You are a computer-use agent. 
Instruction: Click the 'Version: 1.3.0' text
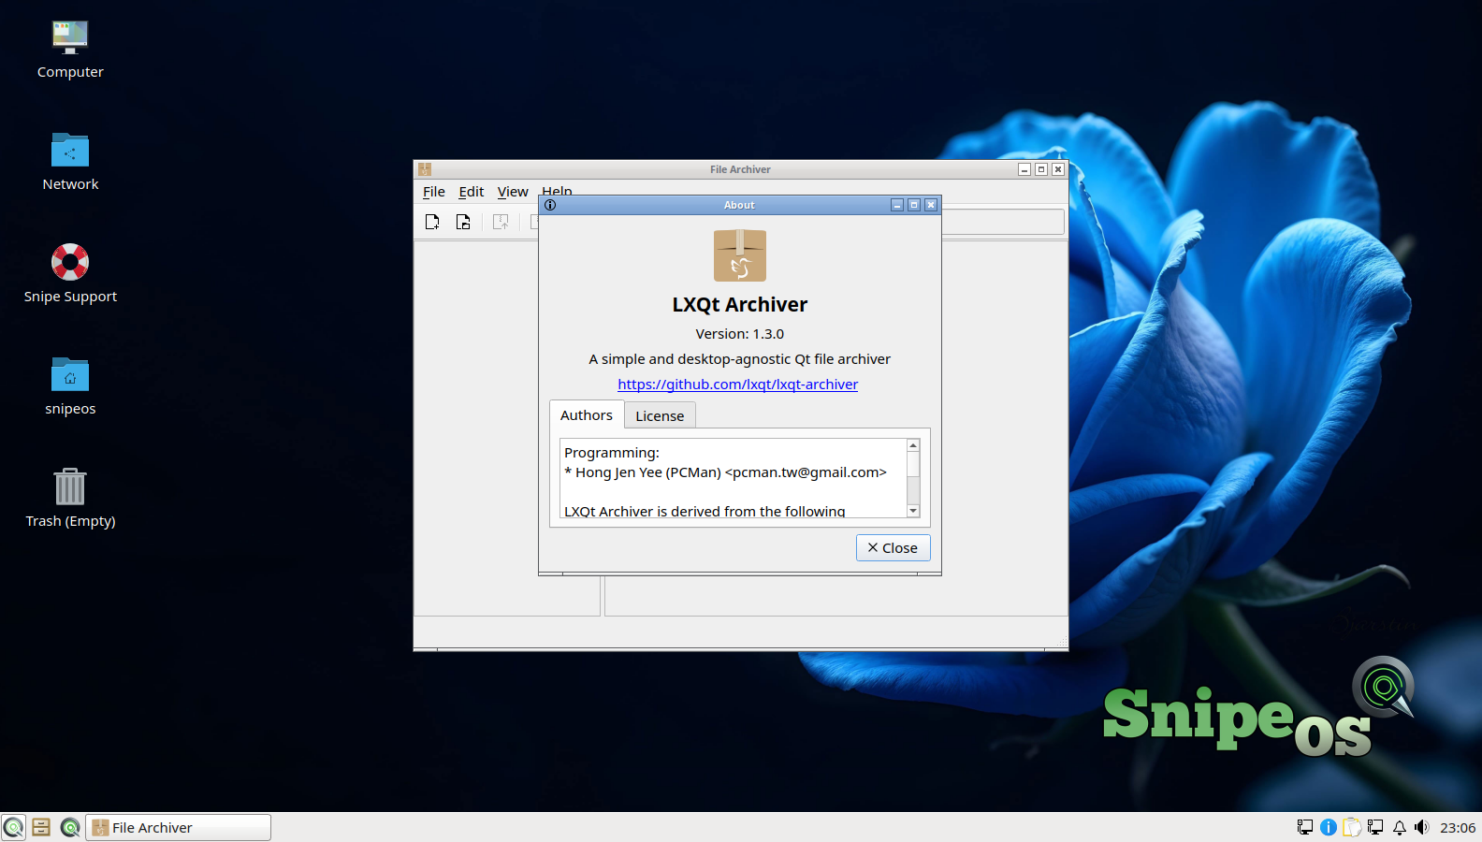740,334
